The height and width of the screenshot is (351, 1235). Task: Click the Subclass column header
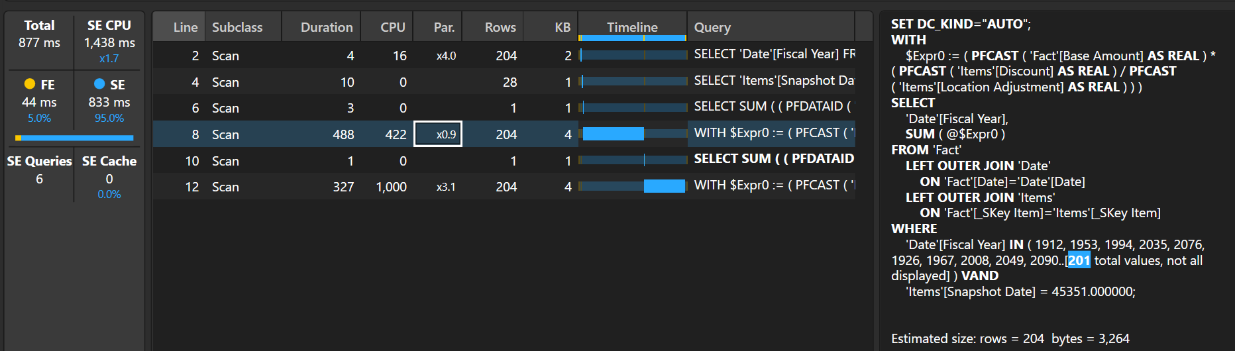click(x=237, y=27)
